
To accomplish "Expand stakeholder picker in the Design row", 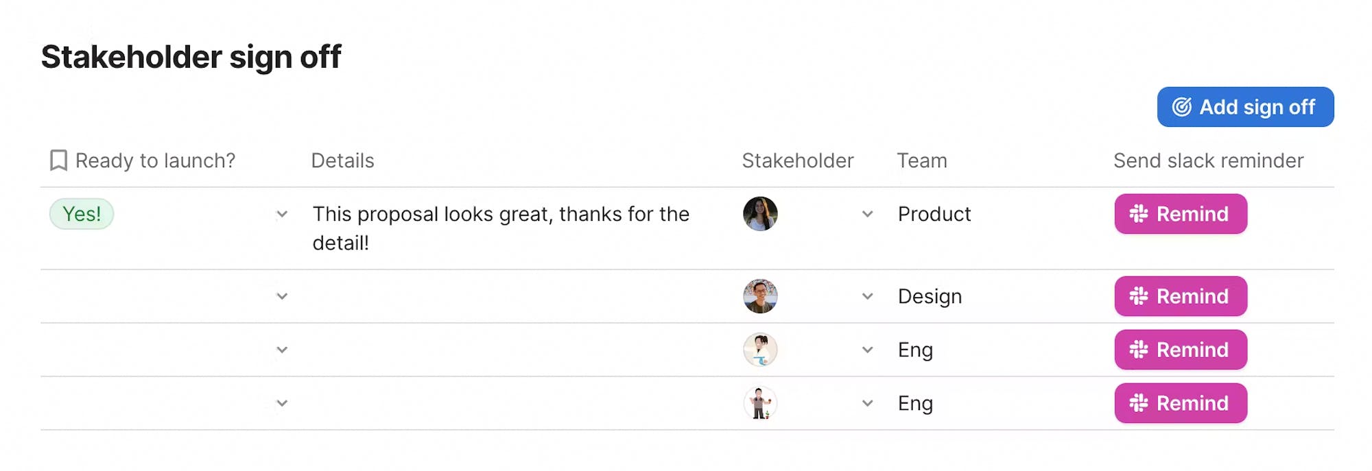I will 868,296.
